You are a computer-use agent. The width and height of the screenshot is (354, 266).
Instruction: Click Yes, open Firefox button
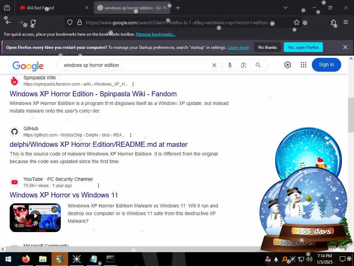[303, 47]
